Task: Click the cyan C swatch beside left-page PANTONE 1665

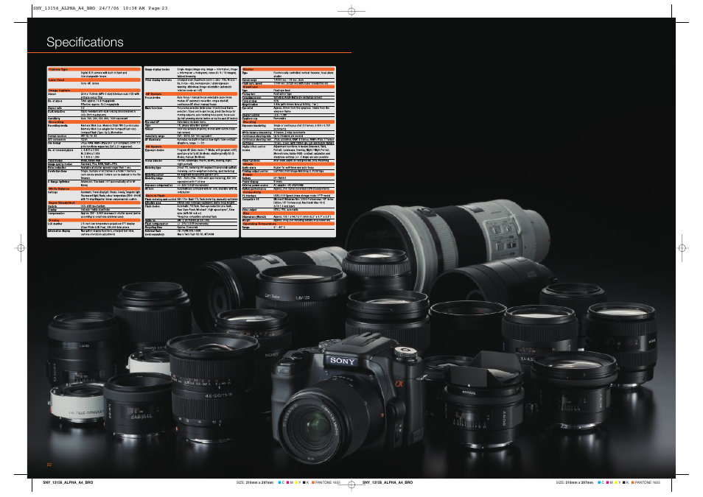Action: point(279,483)
